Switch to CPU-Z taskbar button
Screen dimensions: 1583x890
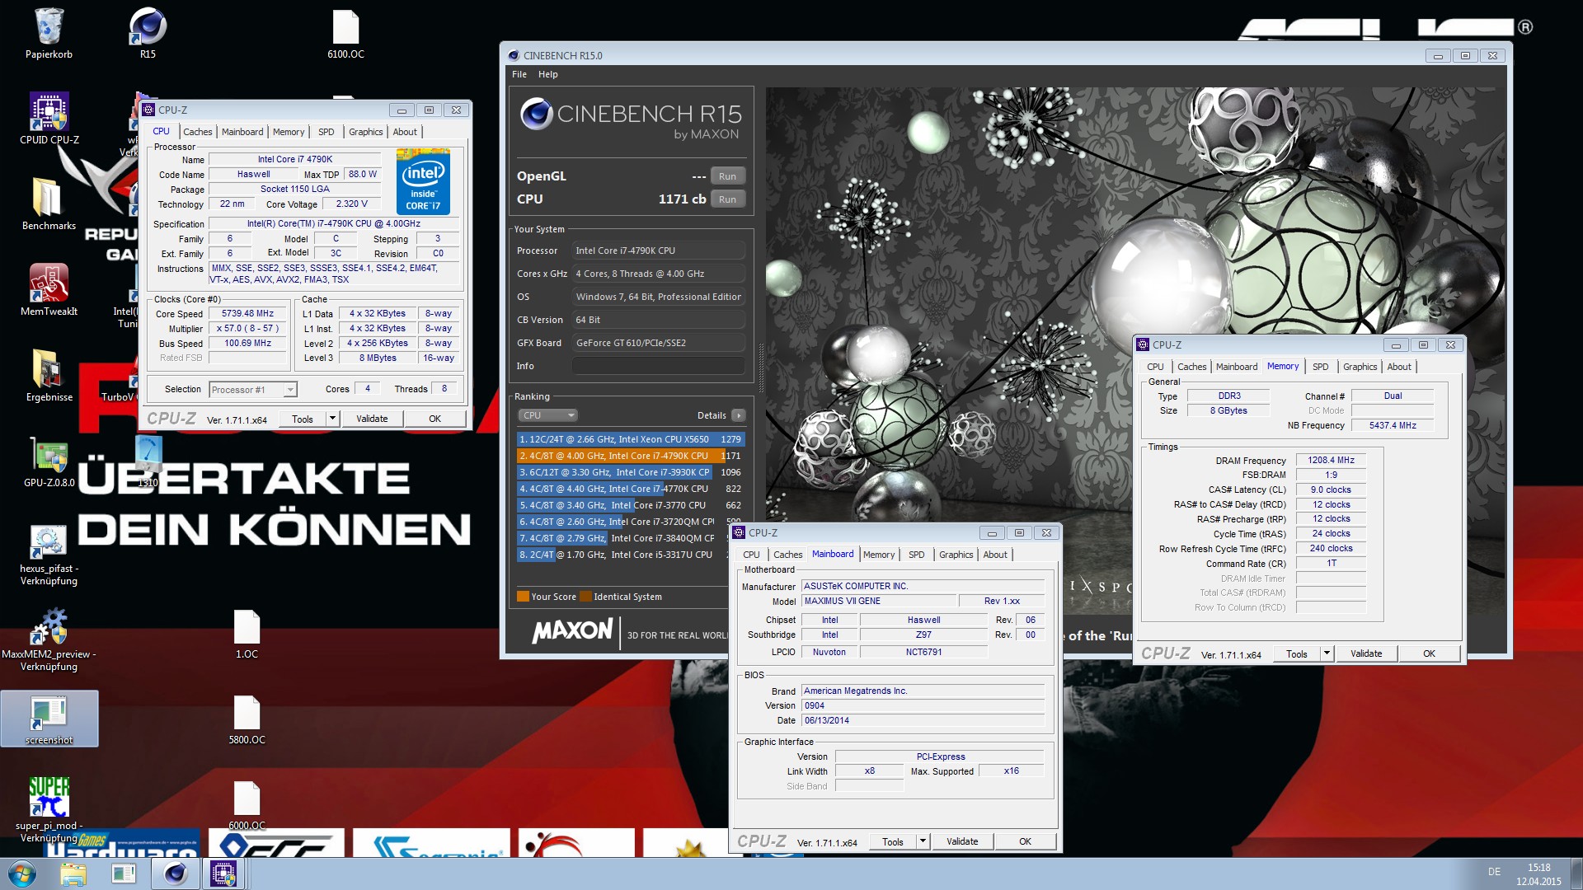(x=223, y=874)
